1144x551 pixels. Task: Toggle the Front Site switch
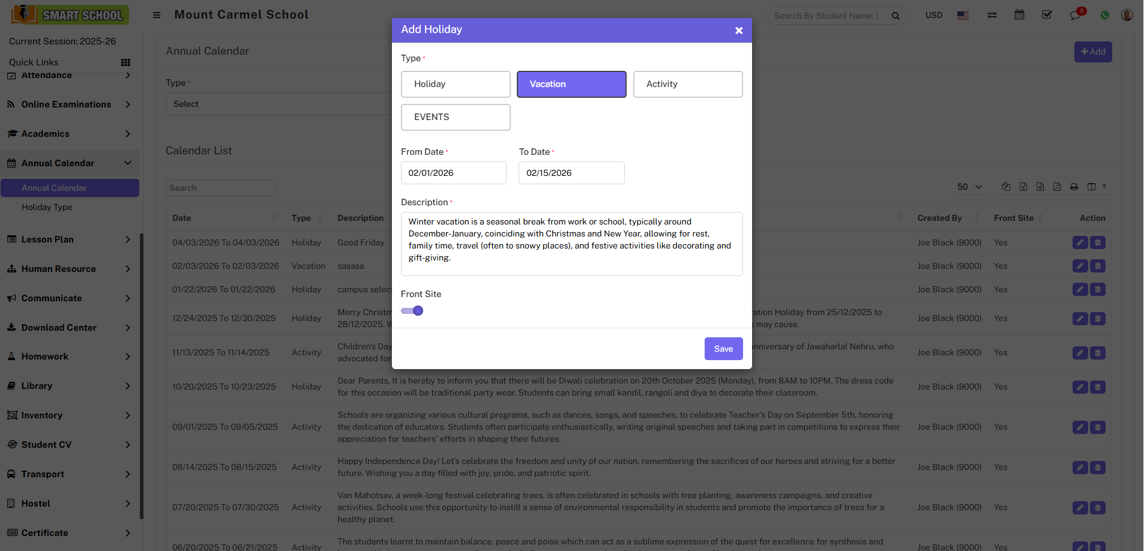click(412, 311)
